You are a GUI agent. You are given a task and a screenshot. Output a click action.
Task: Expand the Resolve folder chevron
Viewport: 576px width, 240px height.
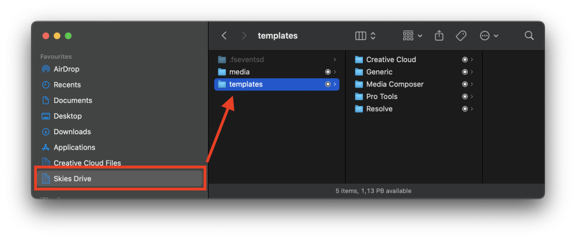pyautogui.click(x=472, y=109)
